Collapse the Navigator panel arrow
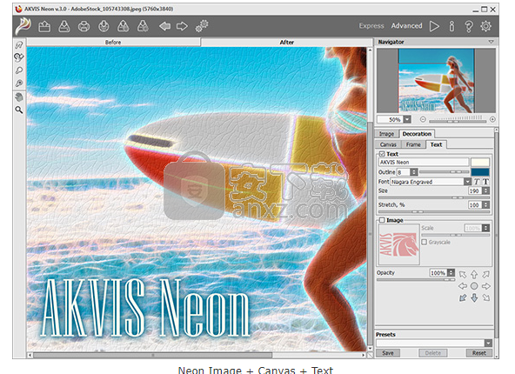This screenshot has width=515, height=374. (x=491, y=42)
